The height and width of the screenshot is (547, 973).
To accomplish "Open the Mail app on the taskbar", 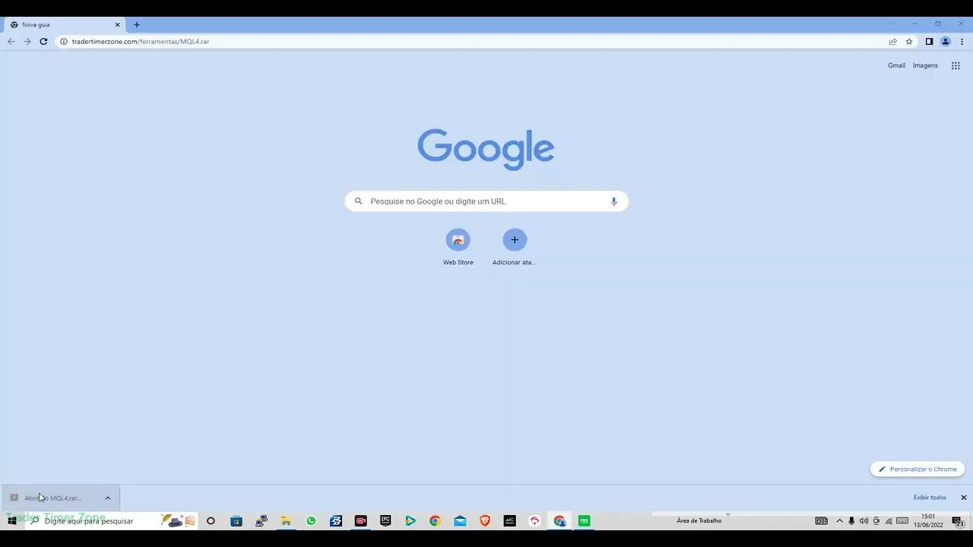I will click(x=460, y=520).
